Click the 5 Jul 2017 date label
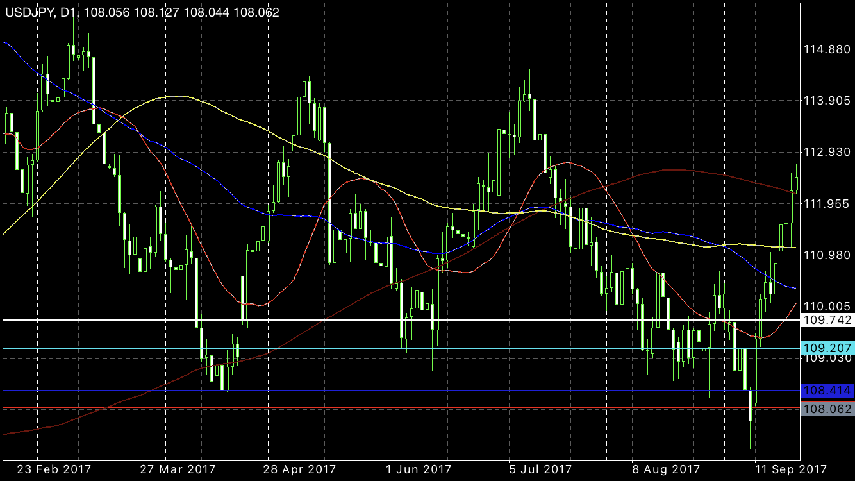Viewport: 855px width, 481px height. [540, 469]
